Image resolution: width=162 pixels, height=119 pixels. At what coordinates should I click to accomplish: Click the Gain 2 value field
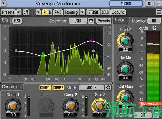pos(100,115)
